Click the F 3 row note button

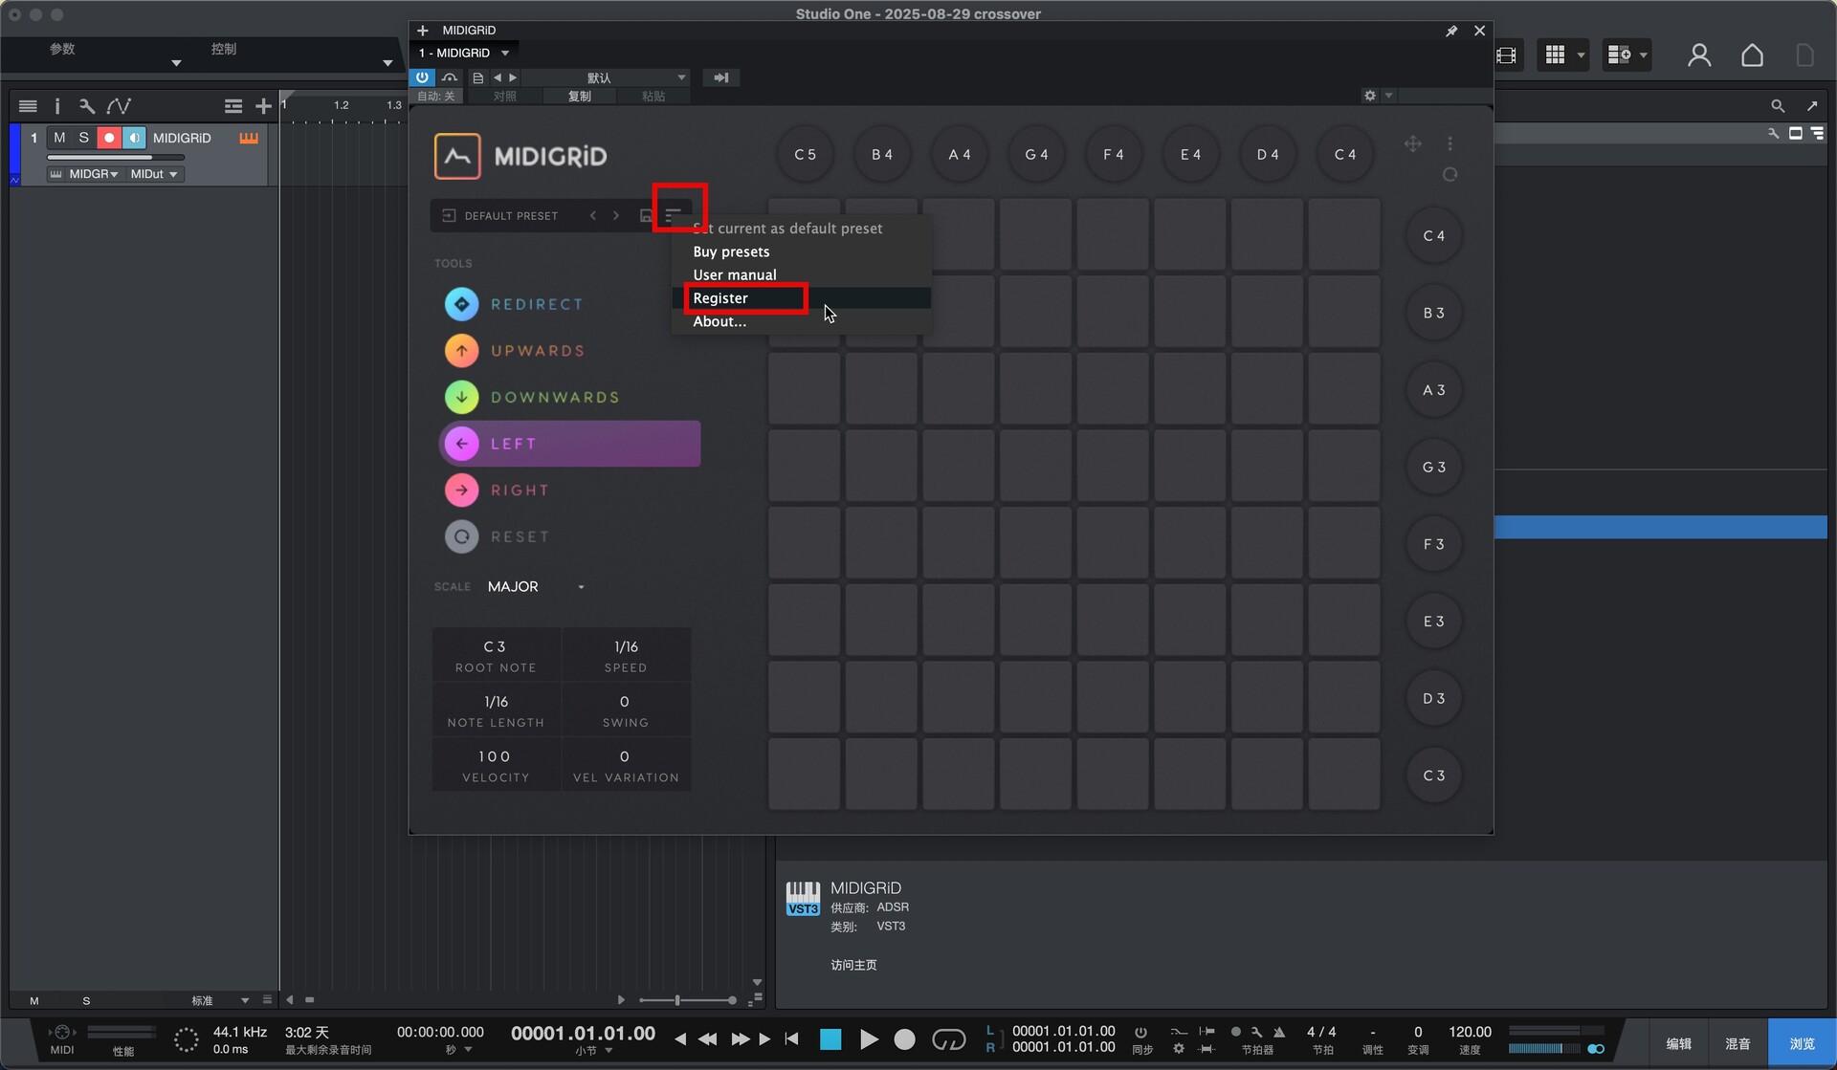click(x=1433, y=544)
